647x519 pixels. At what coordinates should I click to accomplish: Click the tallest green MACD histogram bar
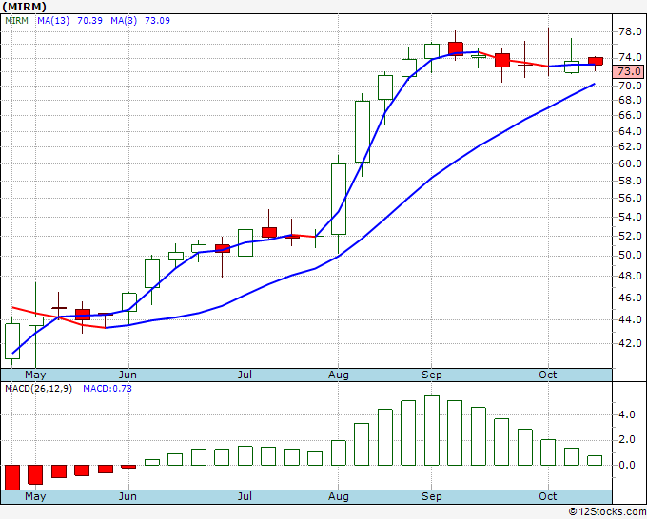(x=432, y=431)
